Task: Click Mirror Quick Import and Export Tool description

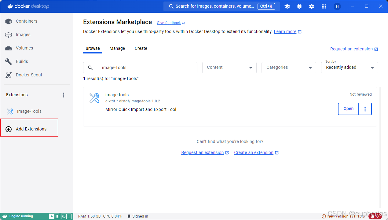Action: (141, 109)
